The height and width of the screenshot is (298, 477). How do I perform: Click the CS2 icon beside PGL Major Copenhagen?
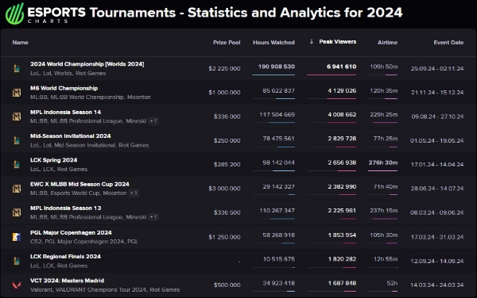pos(17,237)
